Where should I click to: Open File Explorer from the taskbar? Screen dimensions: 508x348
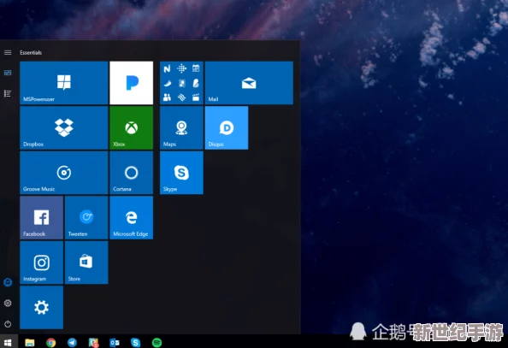pos(30,342)
